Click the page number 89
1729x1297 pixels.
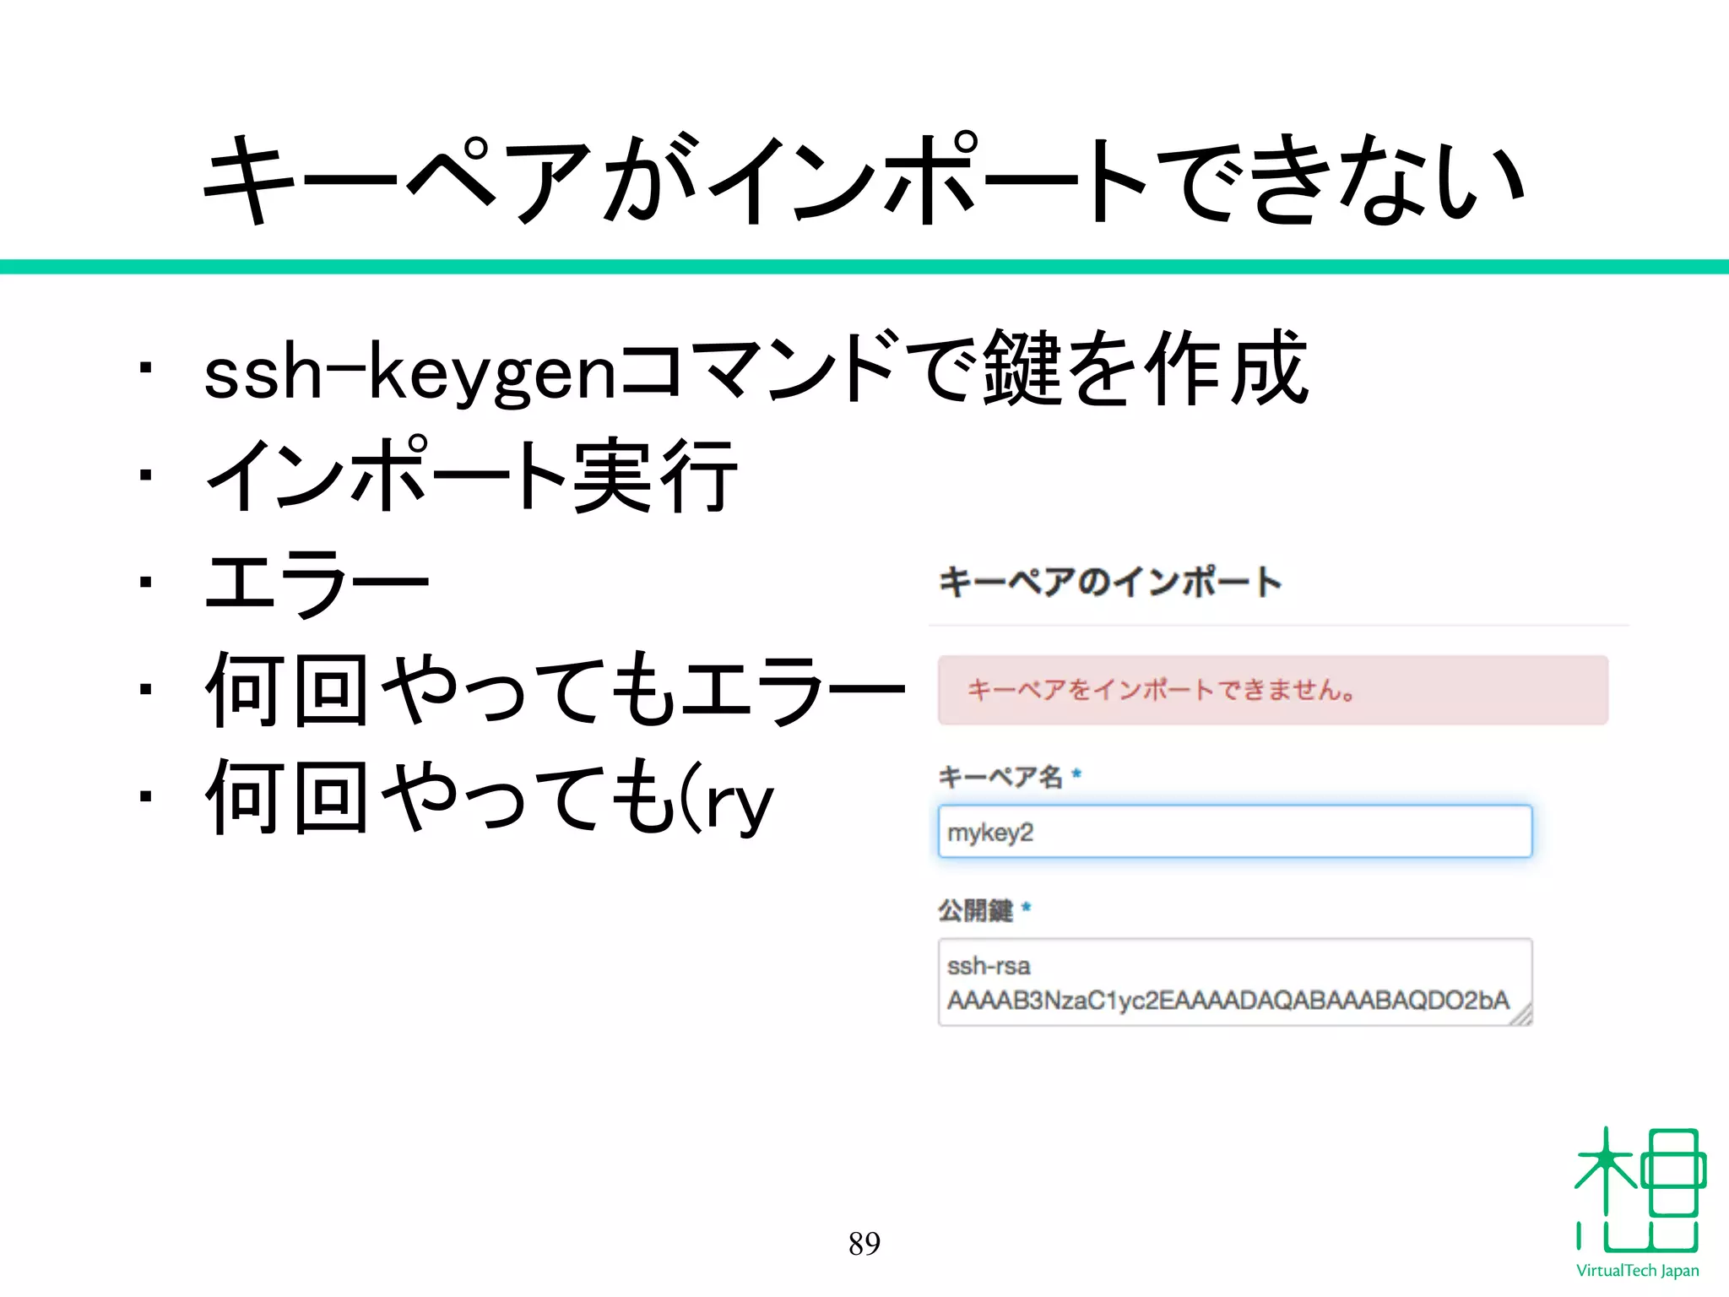coord(864,1243)
